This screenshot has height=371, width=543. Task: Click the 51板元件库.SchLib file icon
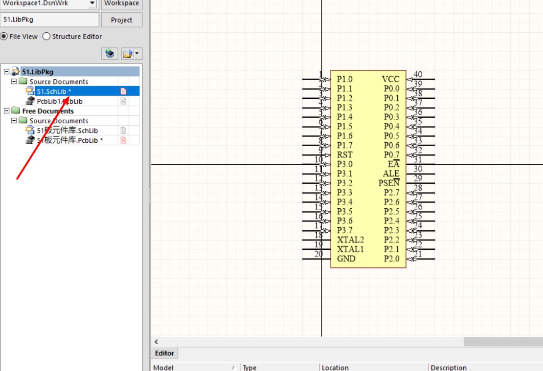30,130
